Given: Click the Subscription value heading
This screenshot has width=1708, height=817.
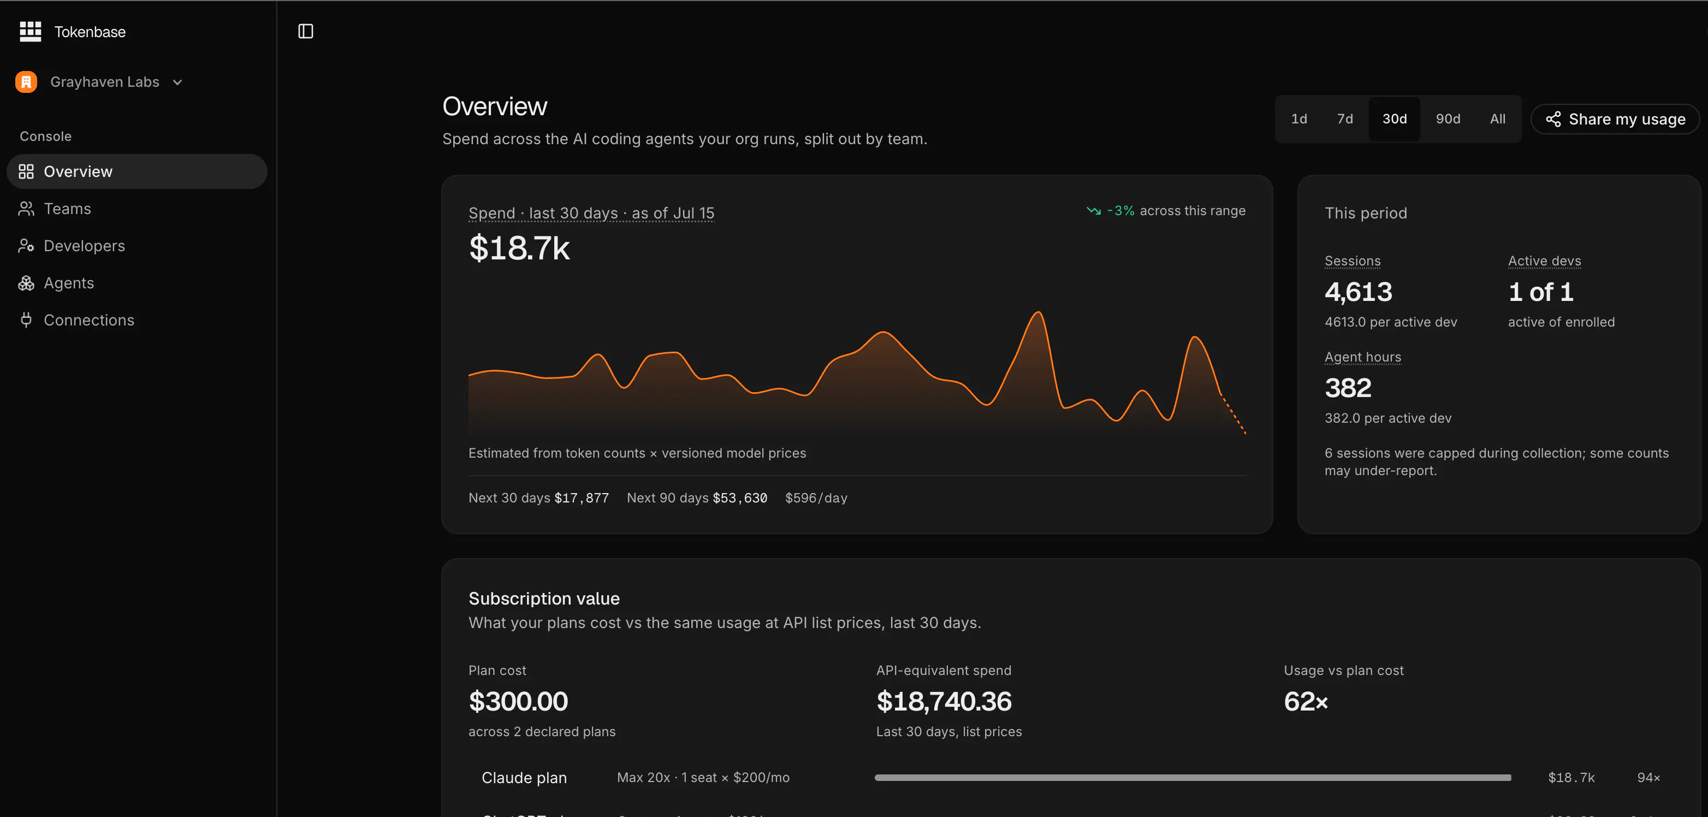Looking at the screenshot, I should coord(544,599).
